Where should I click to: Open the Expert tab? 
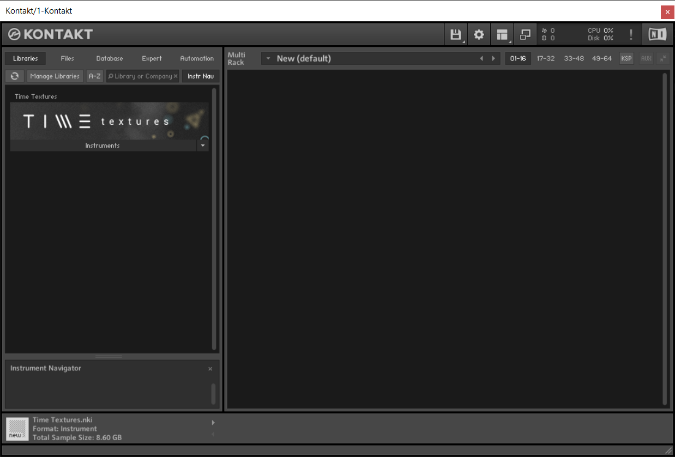152,58
